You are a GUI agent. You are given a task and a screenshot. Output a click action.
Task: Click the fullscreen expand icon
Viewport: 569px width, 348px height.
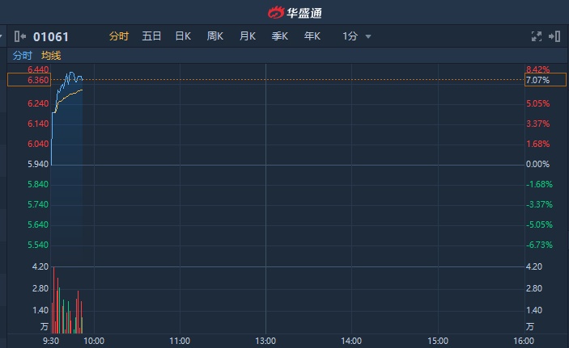point(536,36)
